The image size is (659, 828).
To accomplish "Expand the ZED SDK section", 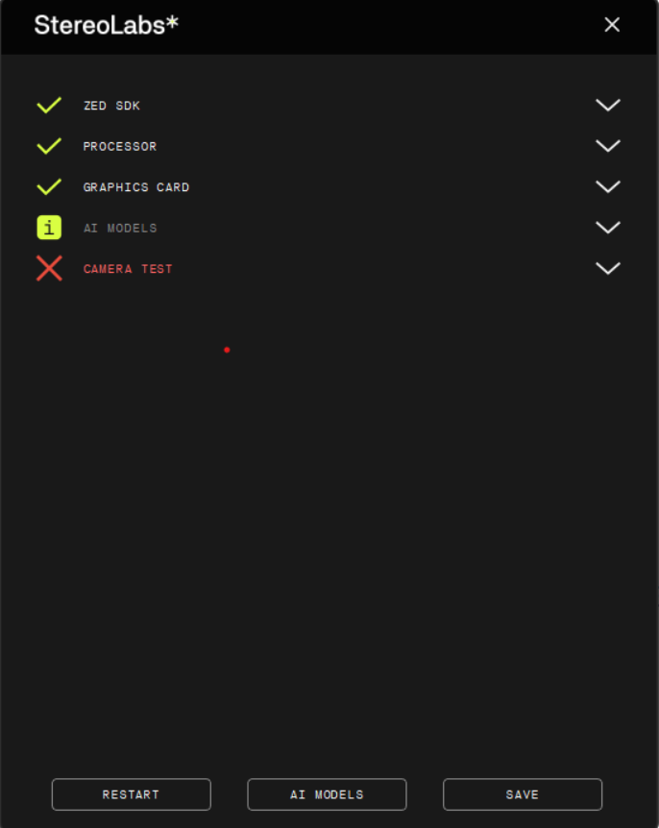I will [607, 106].
